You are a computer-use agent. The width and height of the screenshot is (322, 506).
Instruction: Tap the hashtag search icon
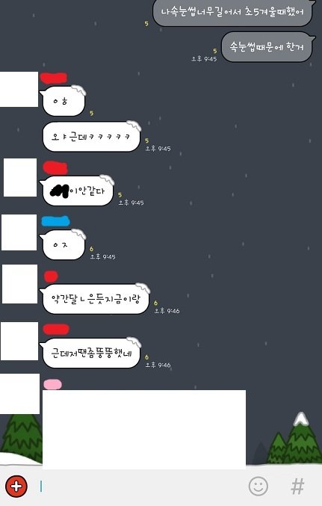[297, 487]
